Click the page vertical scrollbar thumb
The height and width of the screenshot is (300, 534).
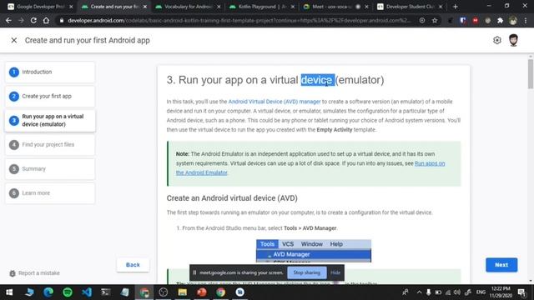click(x=531, y=73)
